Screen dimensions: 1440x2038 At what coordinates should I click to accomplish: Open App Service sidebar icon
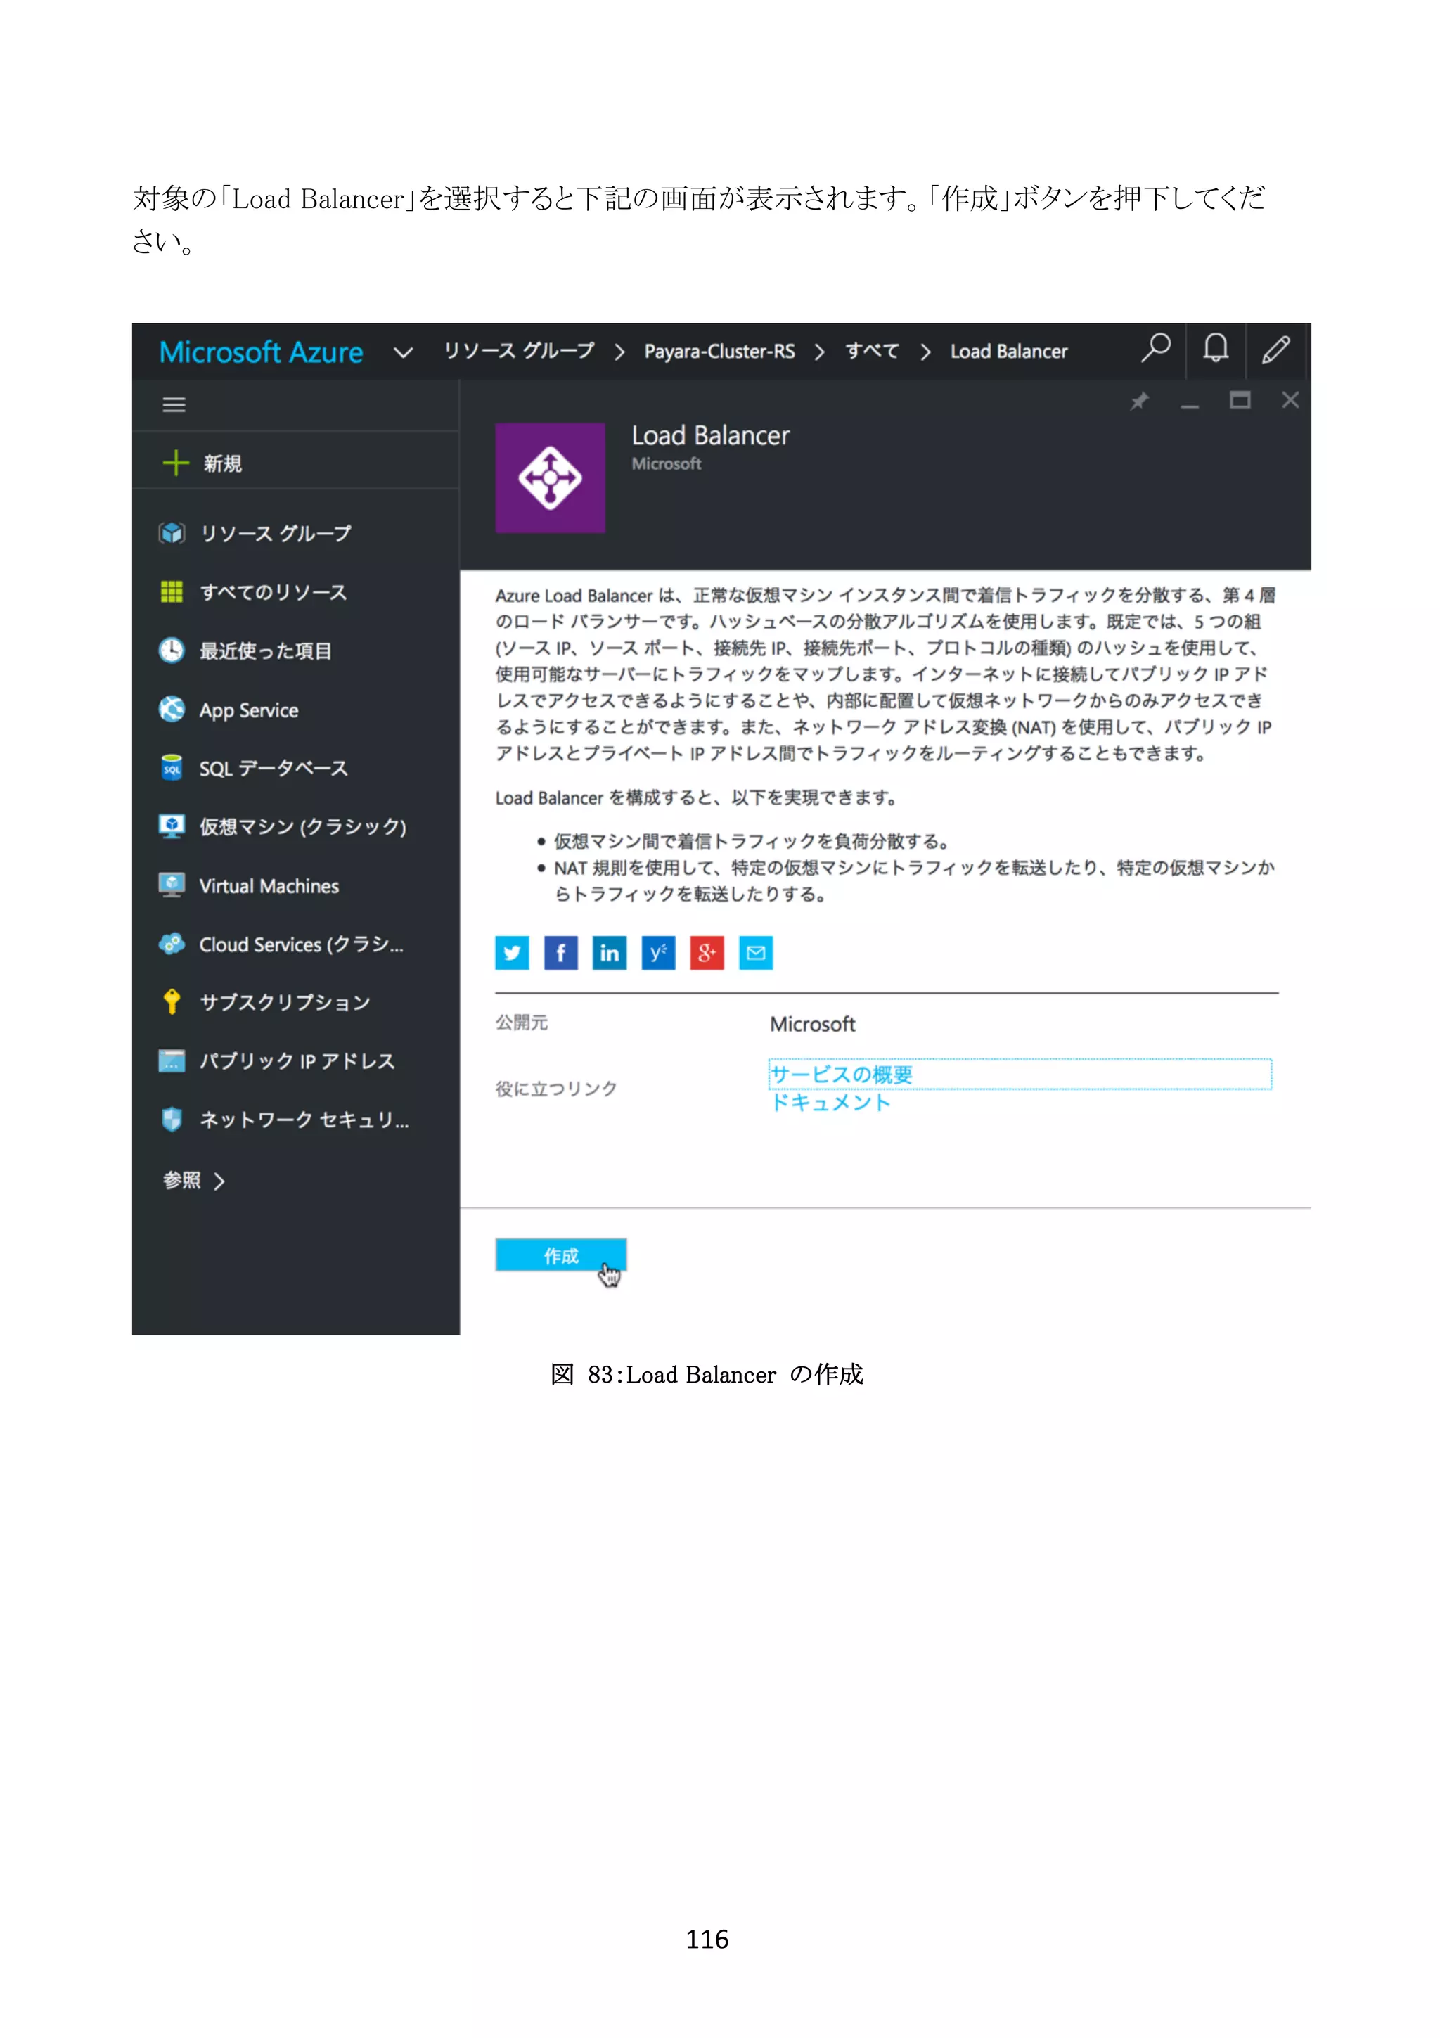coord(172,709)
